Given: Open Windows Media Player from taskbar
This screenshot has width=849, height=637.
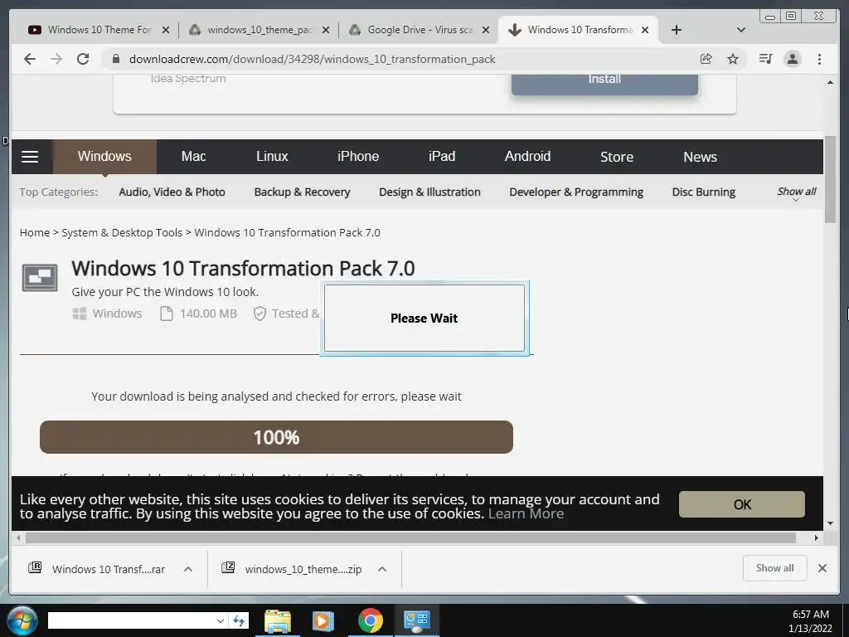Looking at the screenshot, I should click(323, 620).
